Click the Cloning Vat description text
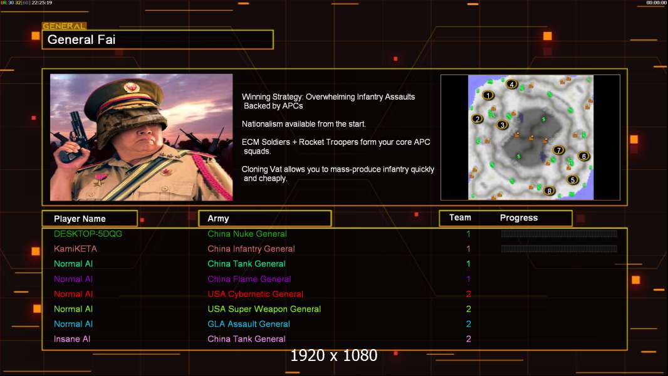 tap(338, 174)
